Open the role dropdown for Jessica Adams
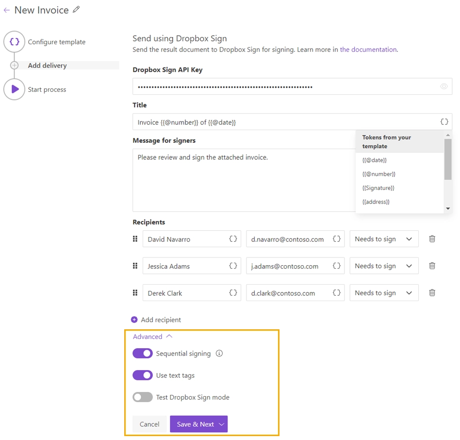 [x=384, y=266]
